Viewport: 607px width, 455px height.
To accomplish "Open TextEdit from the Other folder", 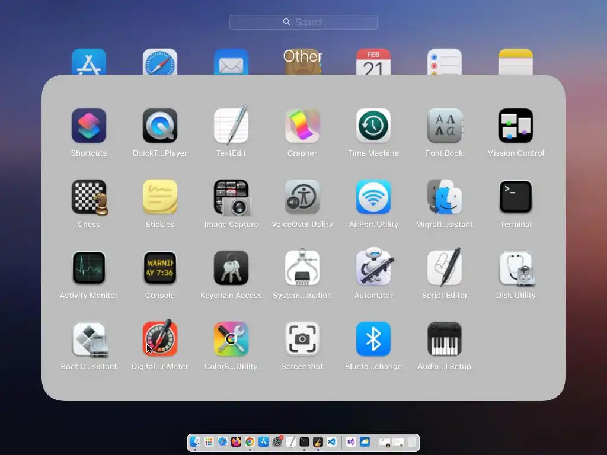I will (x=231, y=126).
